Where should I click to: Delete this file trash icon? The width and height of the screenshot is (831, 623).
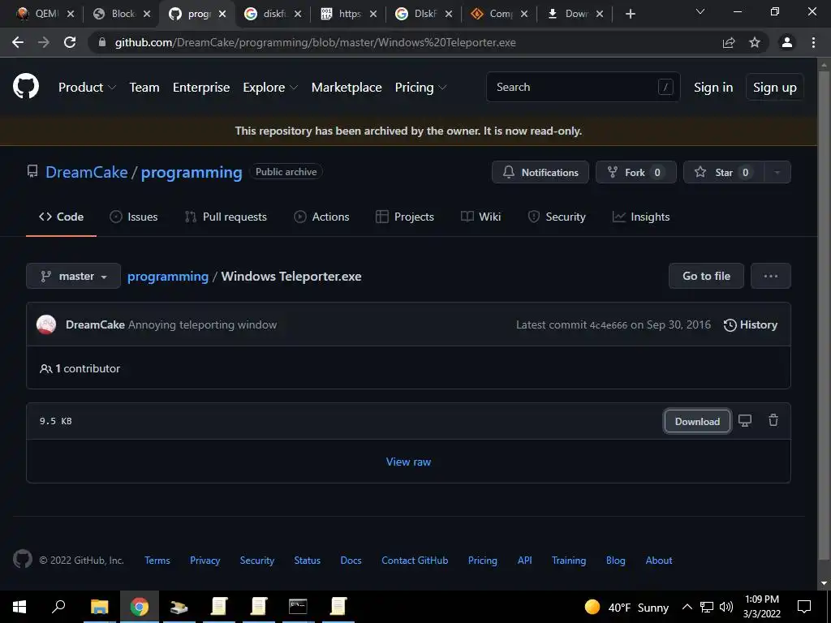click(x=773, y=420)
